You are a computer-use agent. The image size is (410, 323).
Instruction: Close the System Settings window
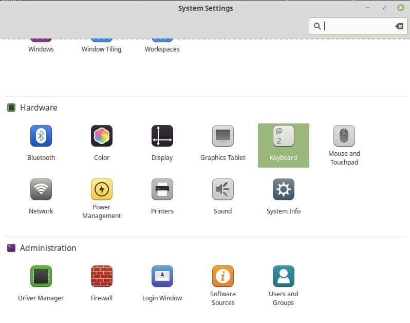401,8
